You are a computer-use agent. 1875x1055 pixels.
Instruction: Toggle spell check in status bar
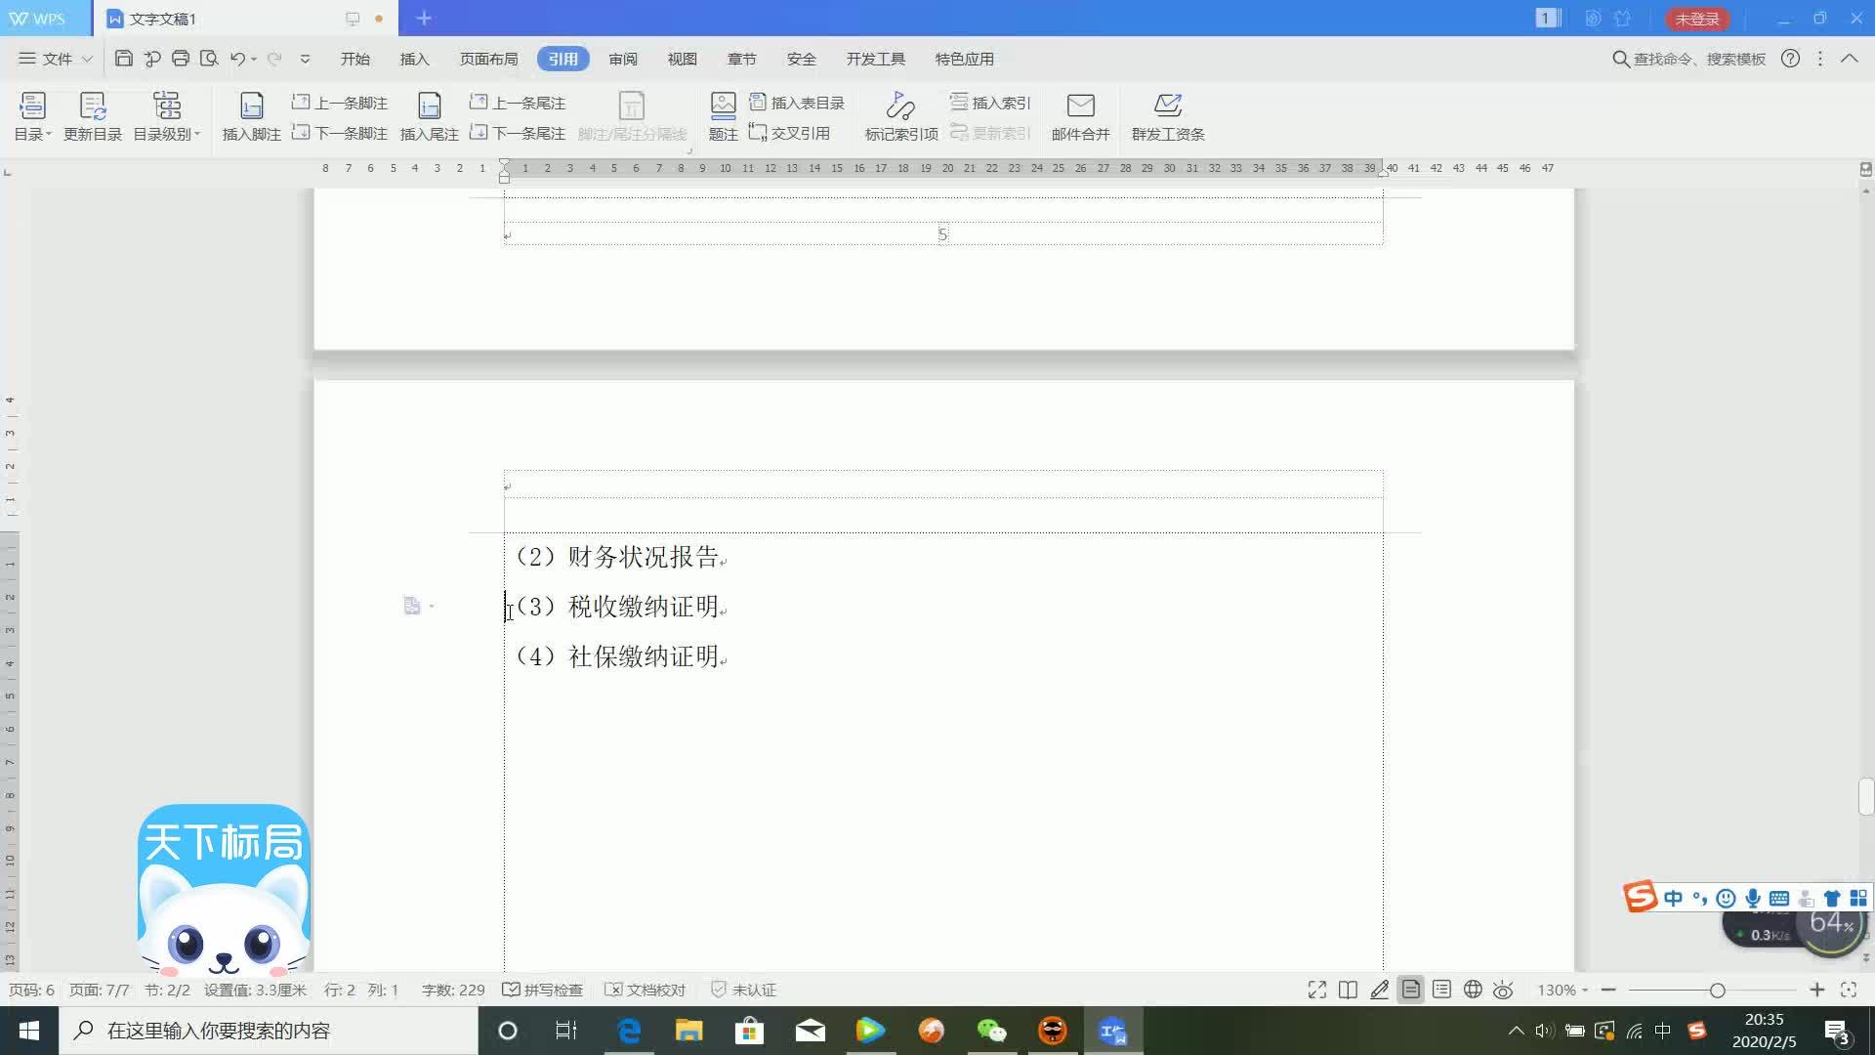pos(542,990)
